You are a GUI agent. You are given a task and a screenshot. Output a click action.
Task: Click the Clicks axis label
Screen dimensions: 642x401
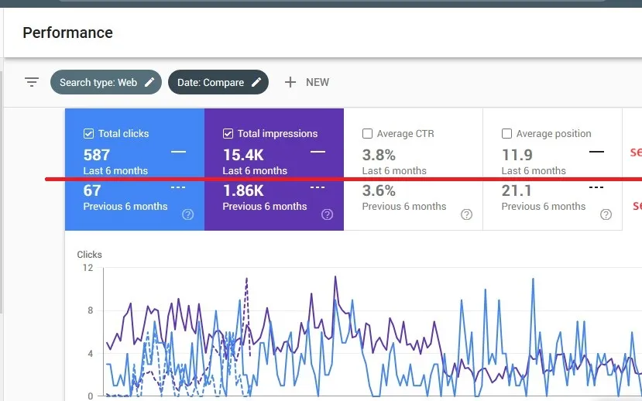pyautogui.click(x=89, y=255)
